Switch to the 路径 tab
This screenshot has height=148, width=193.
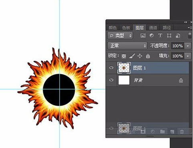pyautogui.click(x=167, y=28)
